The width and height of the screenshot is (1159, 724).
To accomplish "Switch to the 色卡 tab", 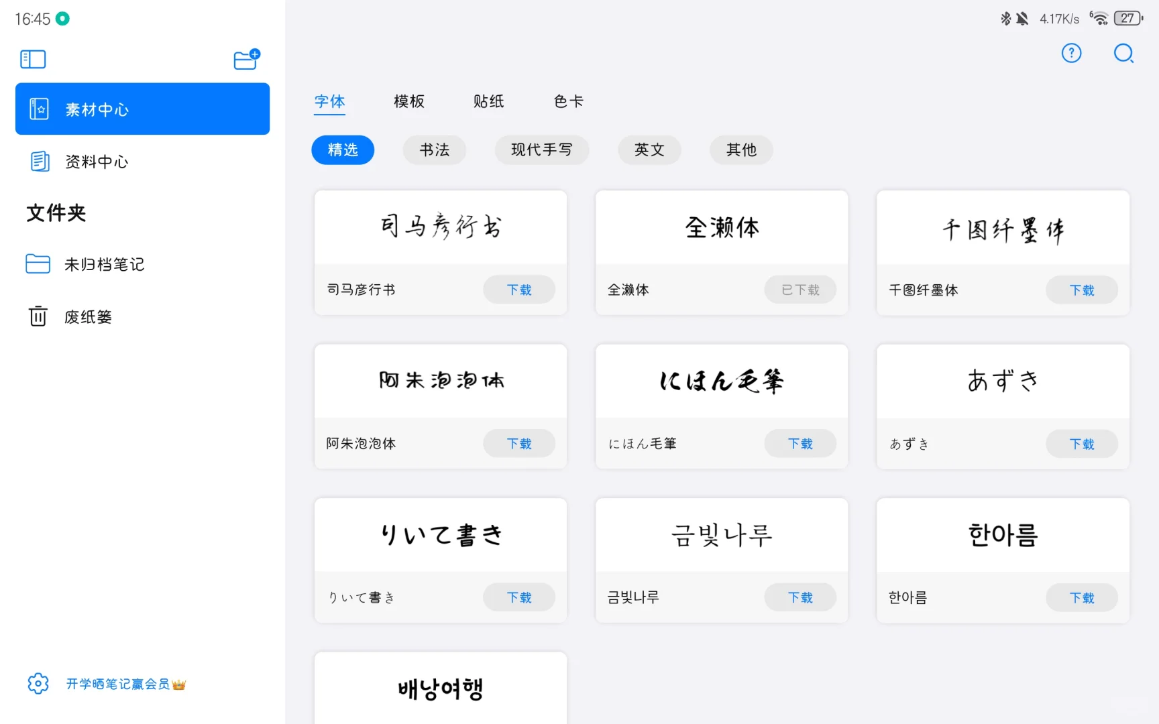I will [568, 101].
